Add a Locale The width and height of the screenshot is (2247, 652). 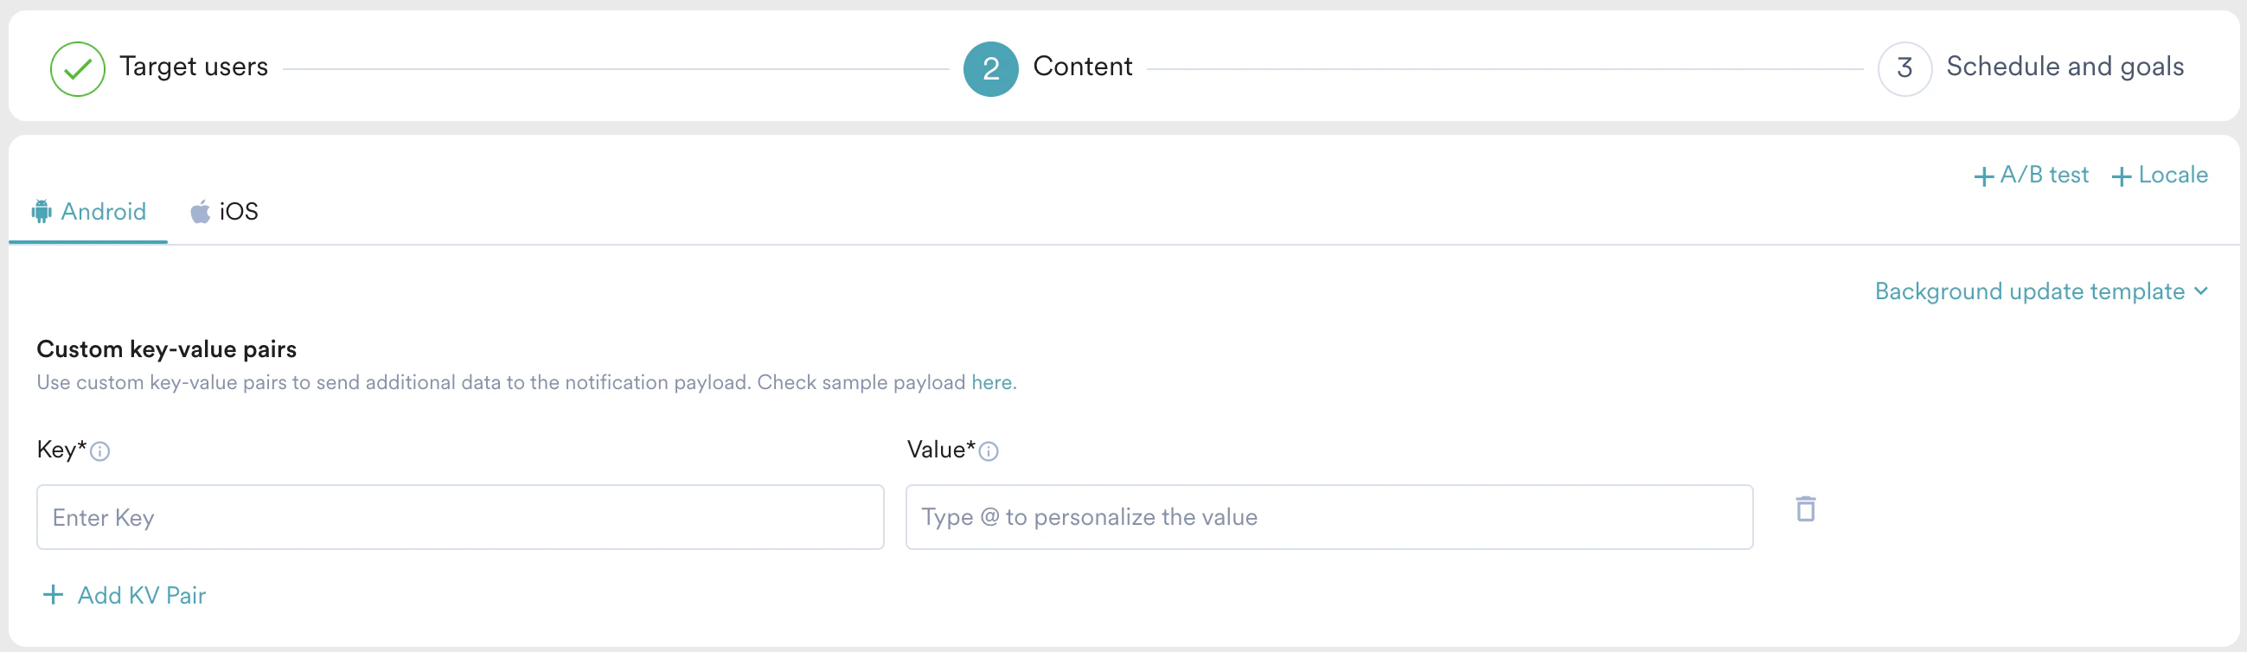tap(2160, 176)
